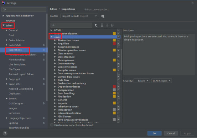
Task: Click the project-level icon next to Code Style
Action: click(43, 45)
